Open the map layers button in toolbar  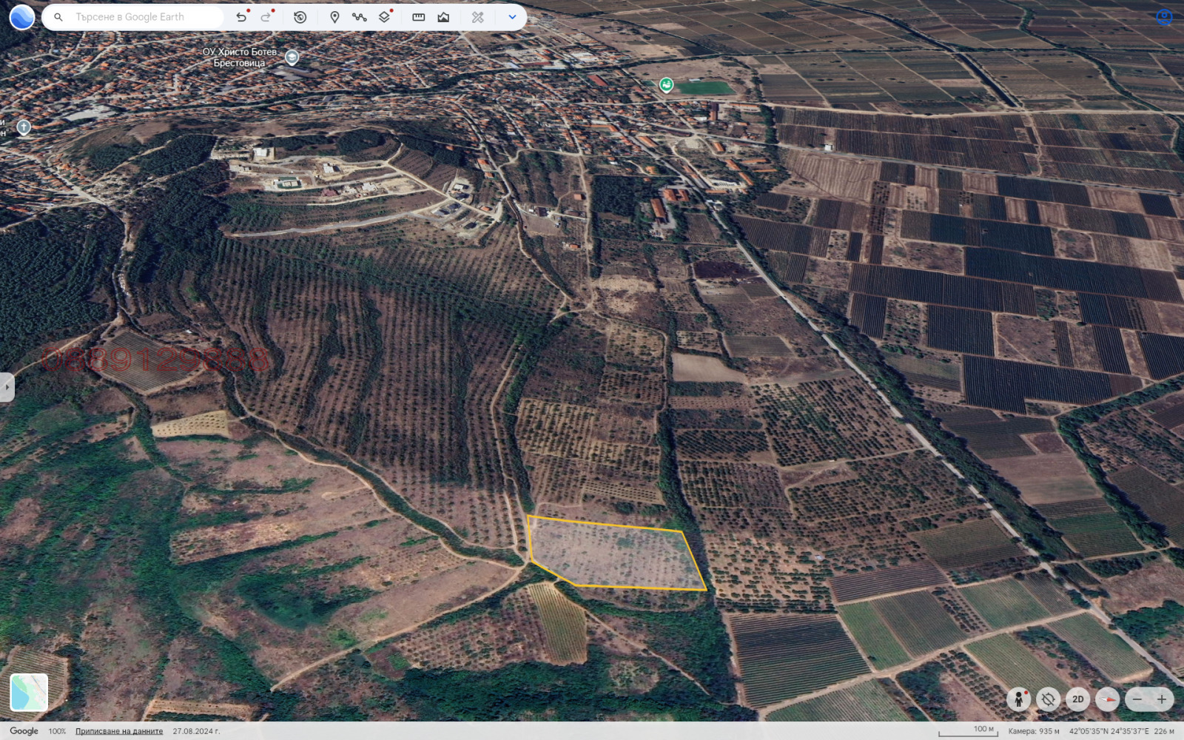(384, 17)
